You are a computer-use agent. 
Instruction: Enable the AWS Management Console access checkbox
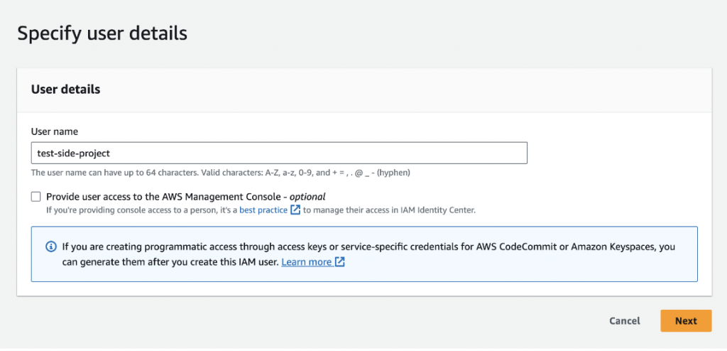(x=36, y=197)
